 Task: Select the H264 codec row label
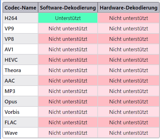coord(20,18)
